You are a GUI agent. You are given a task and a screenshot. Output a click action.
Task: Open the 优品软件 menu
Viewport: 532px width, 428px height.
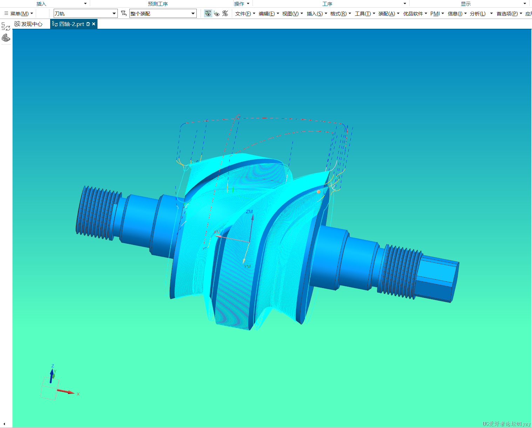tap(415, 14)
